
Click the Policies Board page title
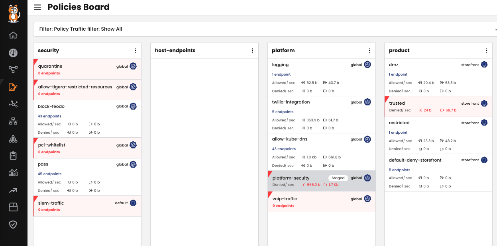pos(79,7)
